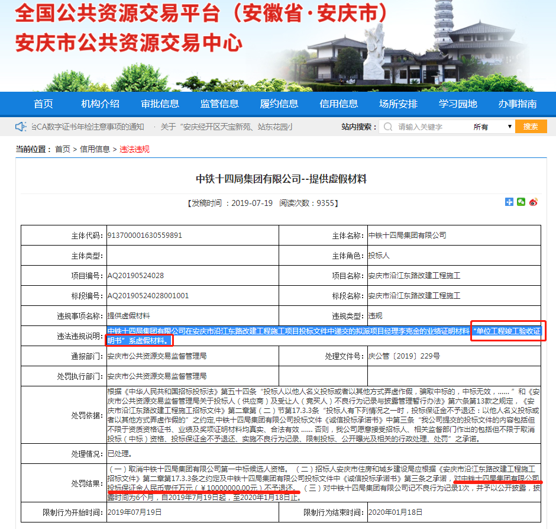Click the magnifier icon in search box
Image resolution: width=556 pixels, height=529 pixels.
pyautogui.click(x=388, y=127)
